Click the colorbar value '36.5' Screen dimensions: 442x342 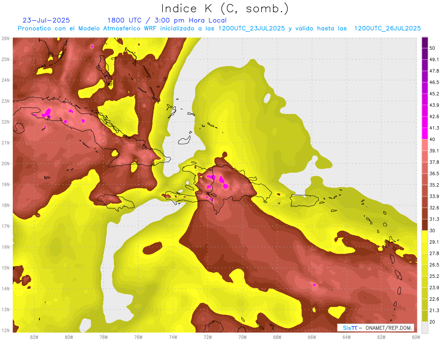[434, 173]
